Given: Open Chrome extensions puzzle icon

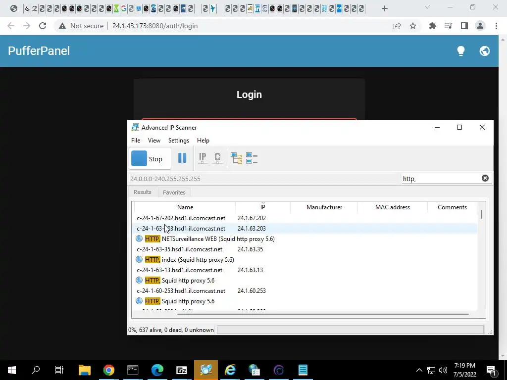Looking at the screenshot, I should [433, 26].
